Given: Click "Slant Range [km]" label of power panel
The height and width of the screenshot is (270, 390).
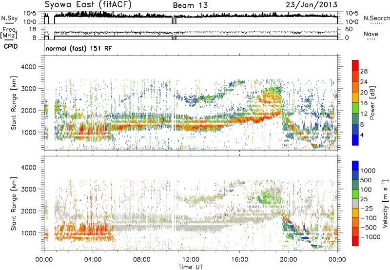Looking at the screenshot, I should [x=14, y=103].
